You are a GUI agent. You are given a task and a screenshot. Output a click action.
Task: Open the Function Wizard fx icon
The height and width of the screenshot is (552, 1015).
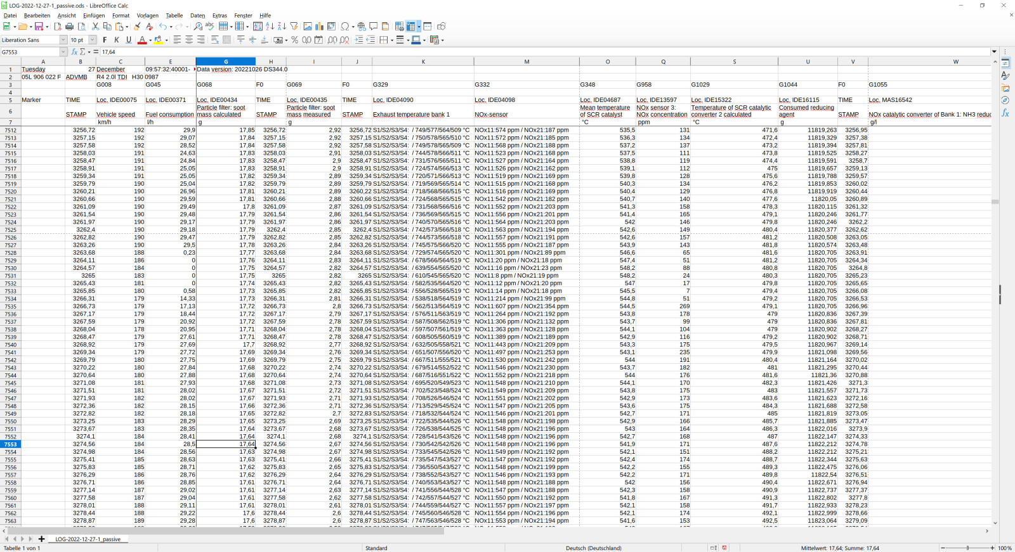pos(74,52)
